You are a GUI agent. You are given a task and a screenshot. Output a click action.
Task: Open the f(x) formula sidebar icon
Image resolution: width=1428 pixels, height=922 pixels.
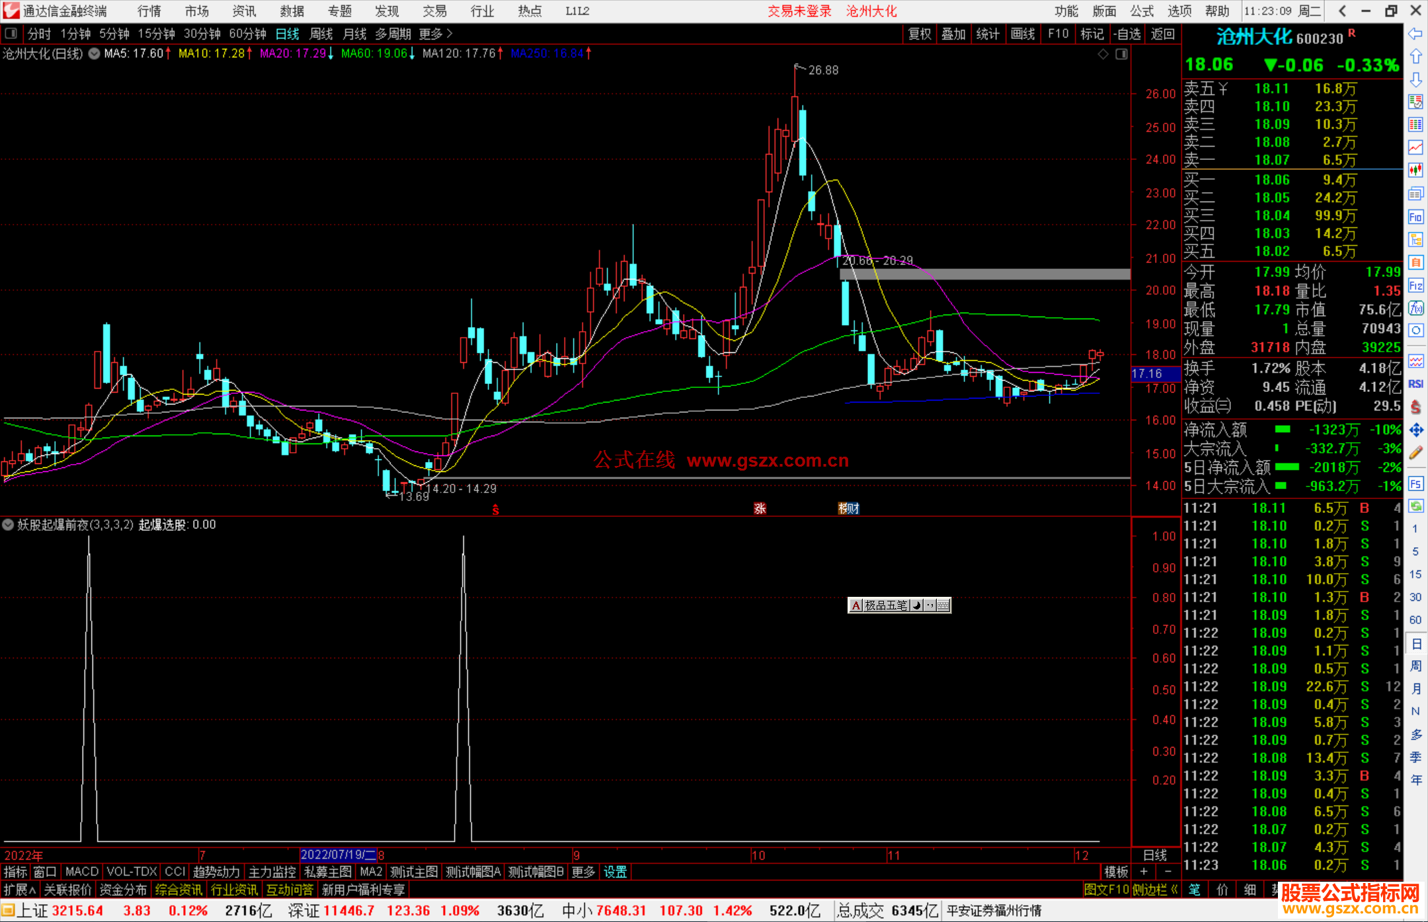coord(1415,308)
